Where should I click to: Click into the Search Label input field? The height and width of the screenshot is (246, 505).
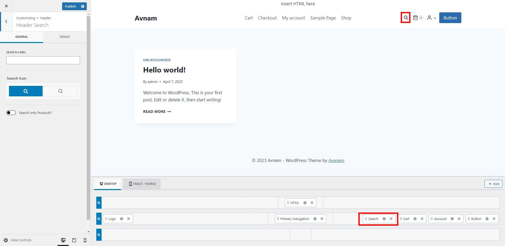click(x=43, y=60)
